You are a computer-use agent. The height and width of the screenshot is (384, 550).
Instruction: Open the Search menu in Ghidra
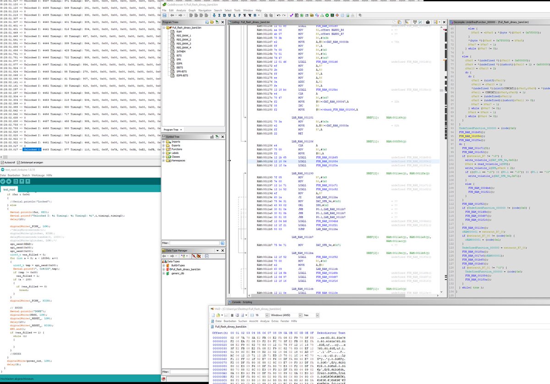pos(217,10)
